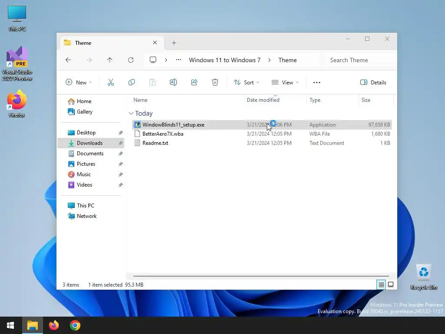Open the View dropdown menu

click(285, 82)
